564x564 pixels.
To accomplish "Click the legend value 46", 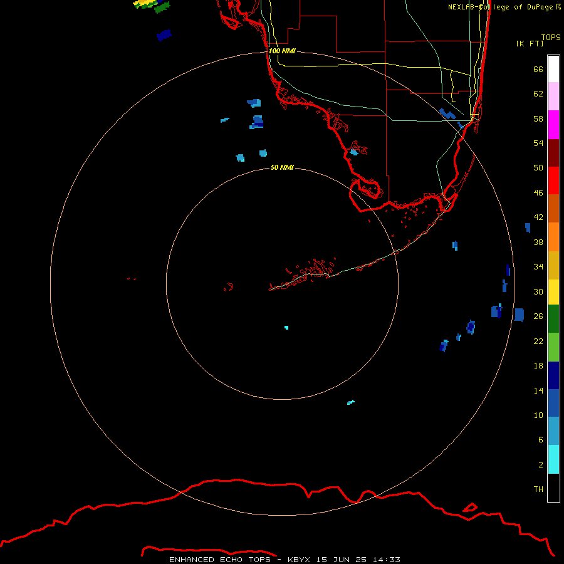I will click(538, 192).
